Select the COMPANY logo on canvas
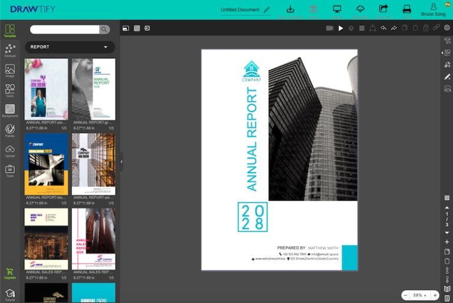Image resolution: width=453 pixels, height=303 pixels. [x=252, y=71]
